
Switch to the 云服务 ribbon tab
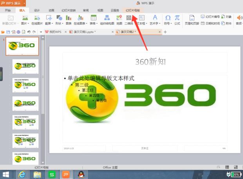click(x=115, y=10)
